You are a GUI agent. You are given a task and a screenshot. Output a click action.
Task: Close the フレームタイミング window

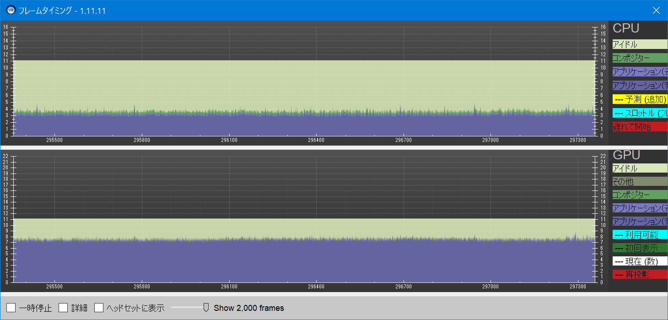click(656, 10)
